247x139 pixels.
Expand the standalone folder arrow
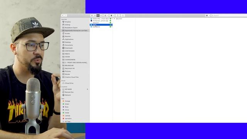click(x=112, y=27)
